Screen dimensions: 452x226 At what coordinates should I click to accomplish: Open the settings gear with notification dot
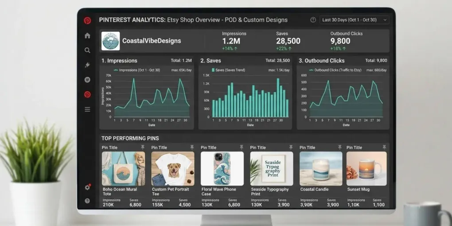[88, 187]
